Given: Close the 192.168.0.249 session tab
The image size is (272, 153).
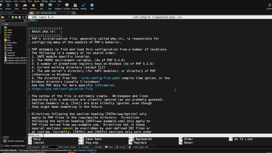Looking at the screenshot, I should point(68,13).
